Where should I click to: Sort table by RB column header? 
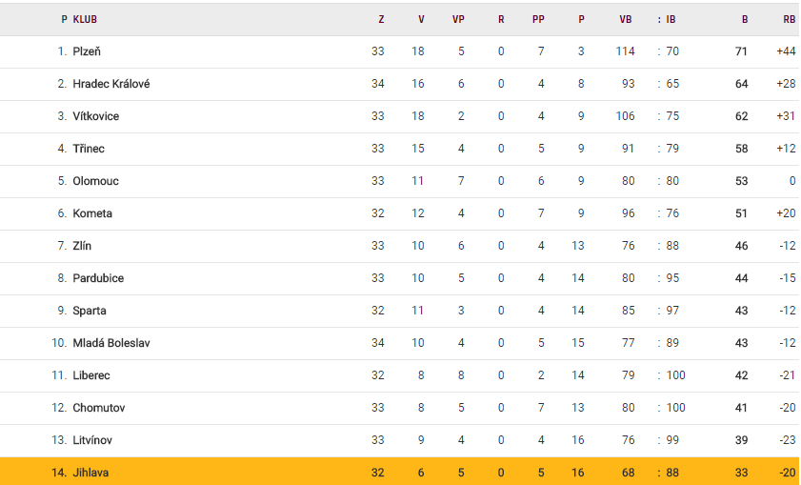(789, 19)
